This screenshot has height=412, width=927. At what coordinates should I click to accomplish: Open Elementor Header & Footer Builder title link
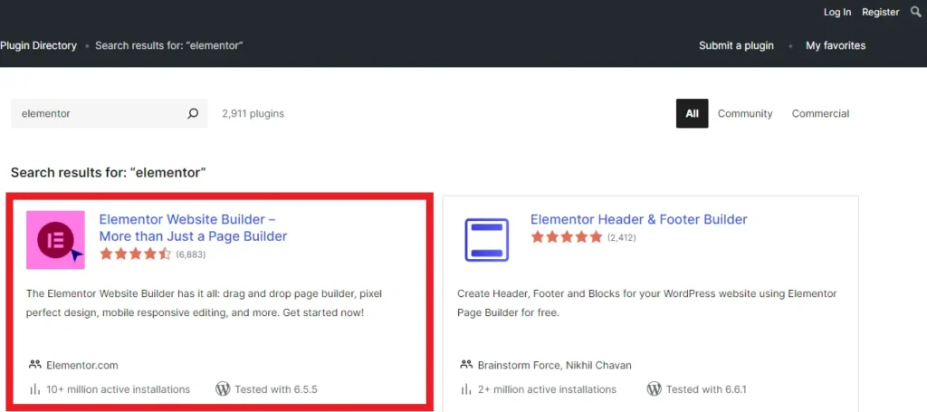638,219
